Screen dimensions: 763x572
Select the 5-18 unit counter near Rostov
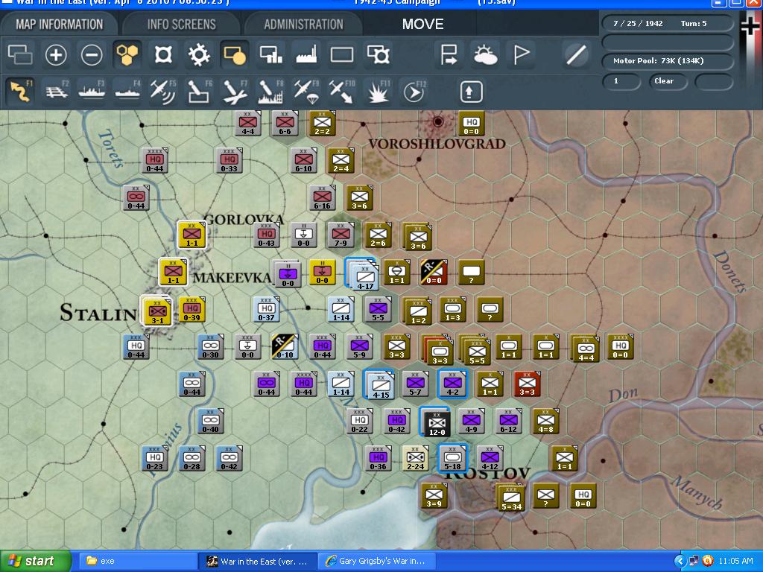click(452, 458)
